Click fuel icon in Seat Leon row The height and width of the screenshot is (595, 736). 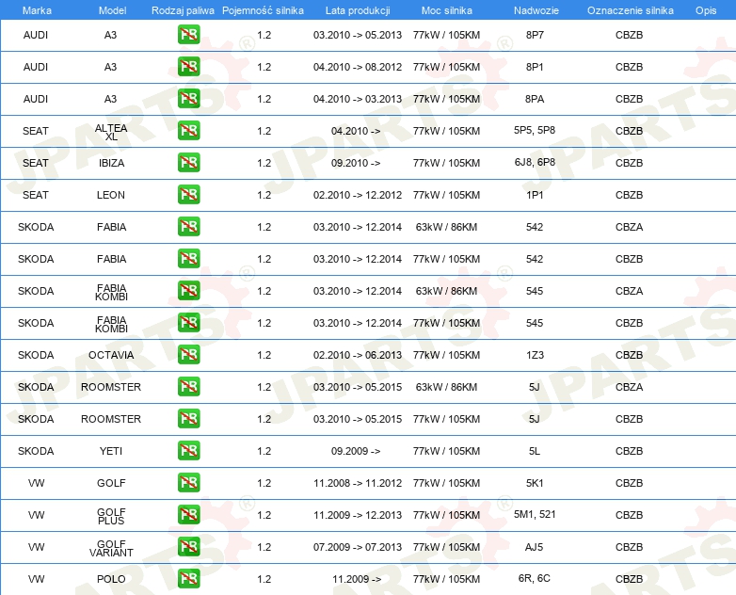[x=188, y=195]
